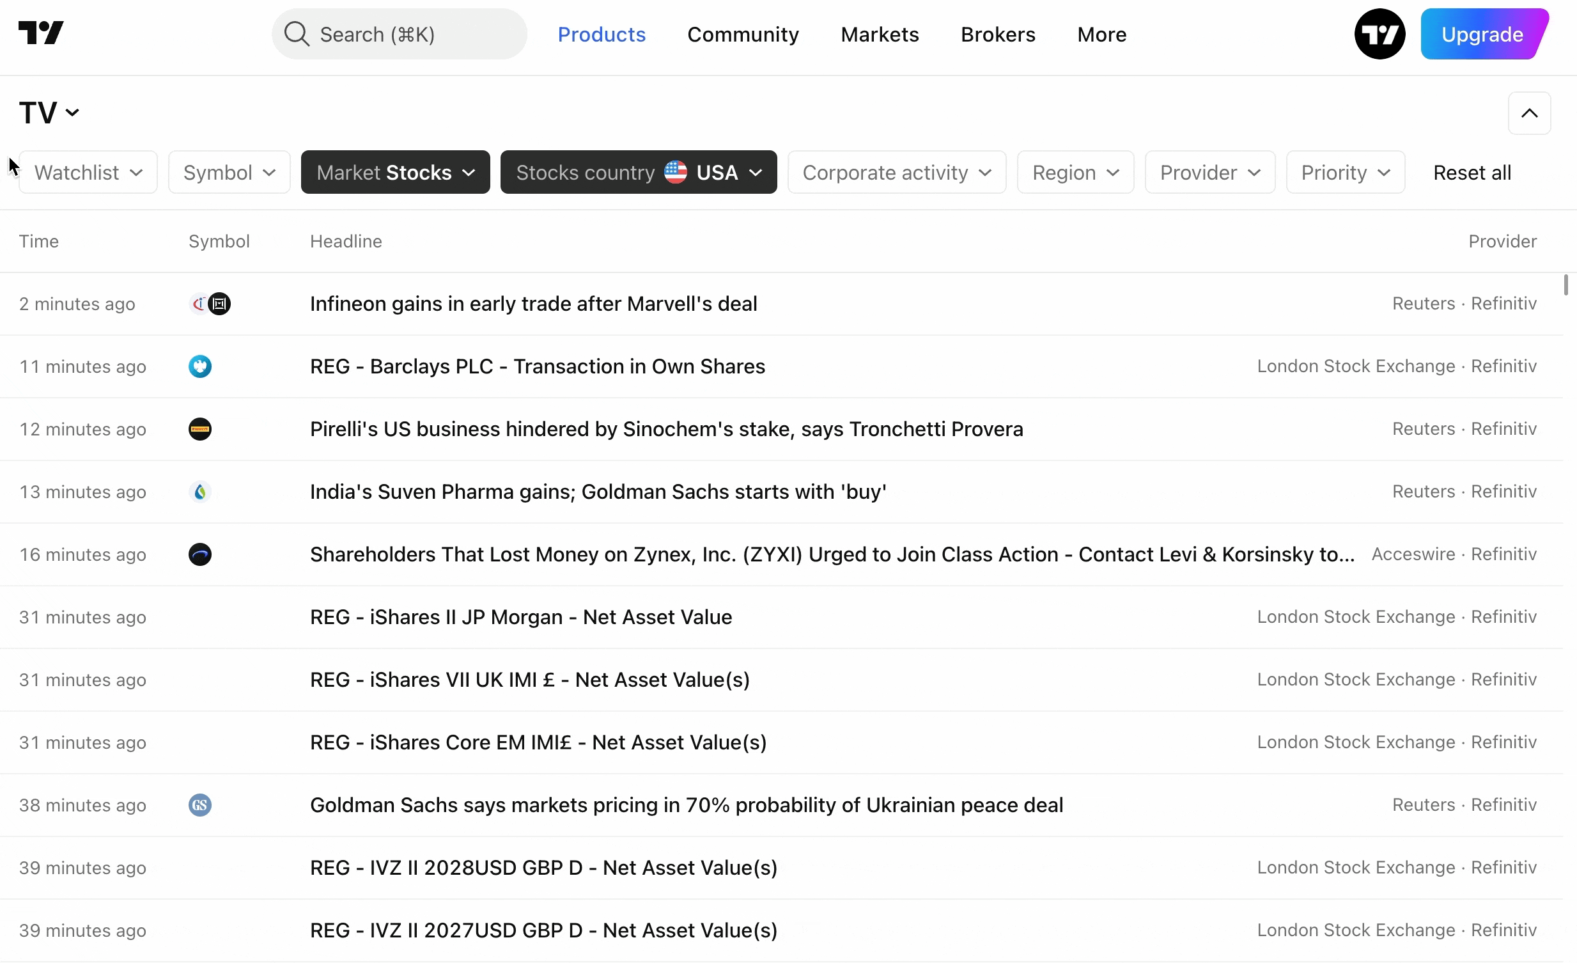Click the Infineon and Marvell symbol icons
This screenshot has width=1577, height=963.
pyautogui.click(x=210, y=304)
